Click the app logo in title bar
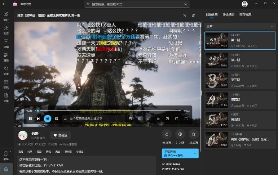 pos(15,4)
